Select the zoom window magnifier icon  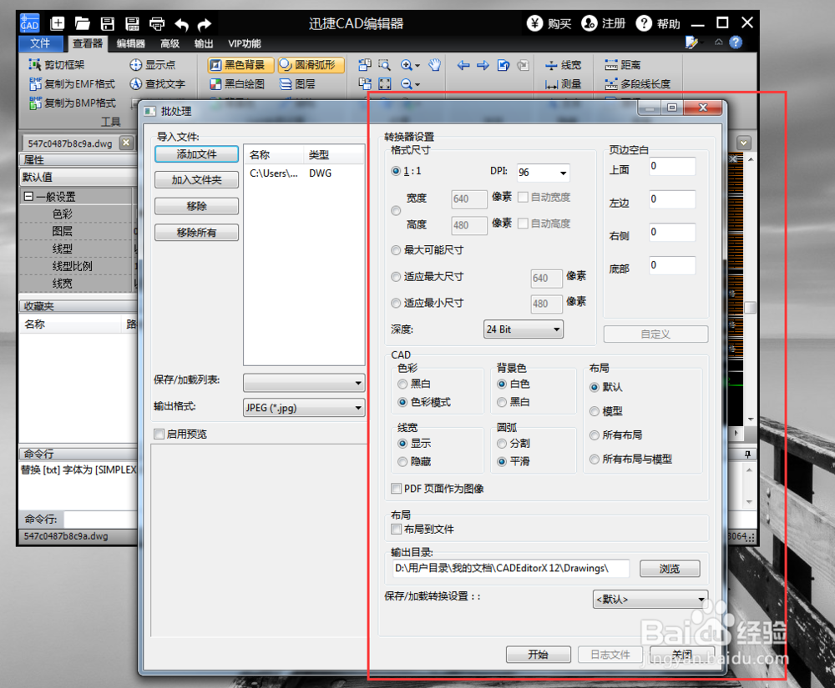pyautogui.click(x=384, y=65)
